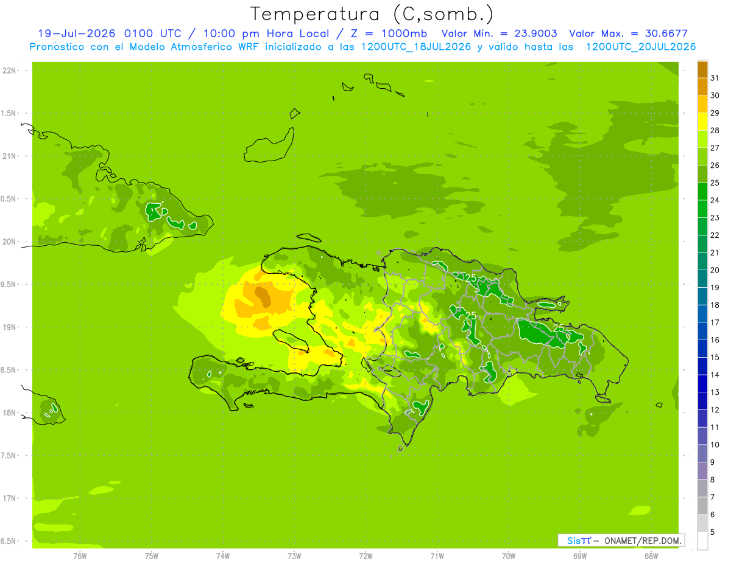Click the "10" colorbar value
The width and height of the screenshot is (731, 564).
pos(715,445)
